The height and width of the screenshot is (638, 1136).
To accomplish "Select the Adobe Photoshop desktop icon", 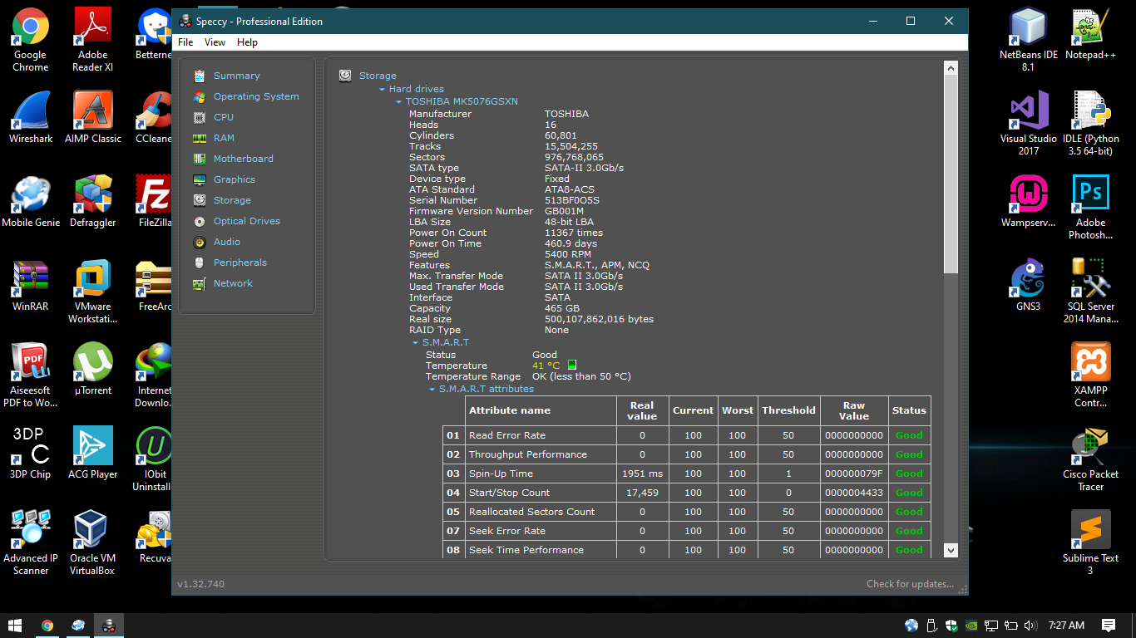I will click(1091, 208).
